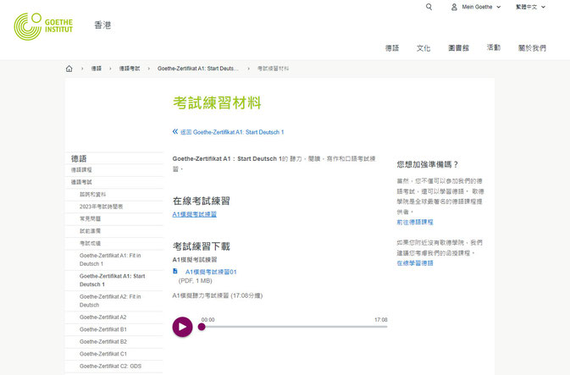This screenshot has height=375, width=570.
Task: Open Goethe-Zertifikat B2 in sidebar
Action: pyautogui.click(x=103, y=342)
